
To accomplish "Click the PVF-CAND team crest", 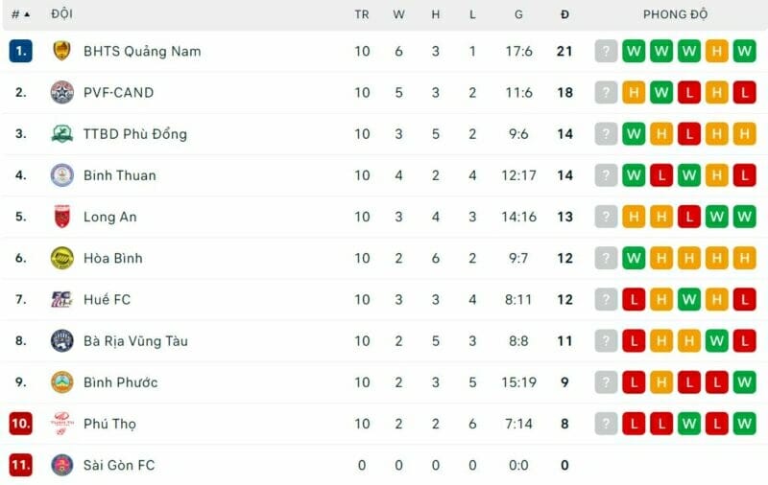I will point(61,93).
